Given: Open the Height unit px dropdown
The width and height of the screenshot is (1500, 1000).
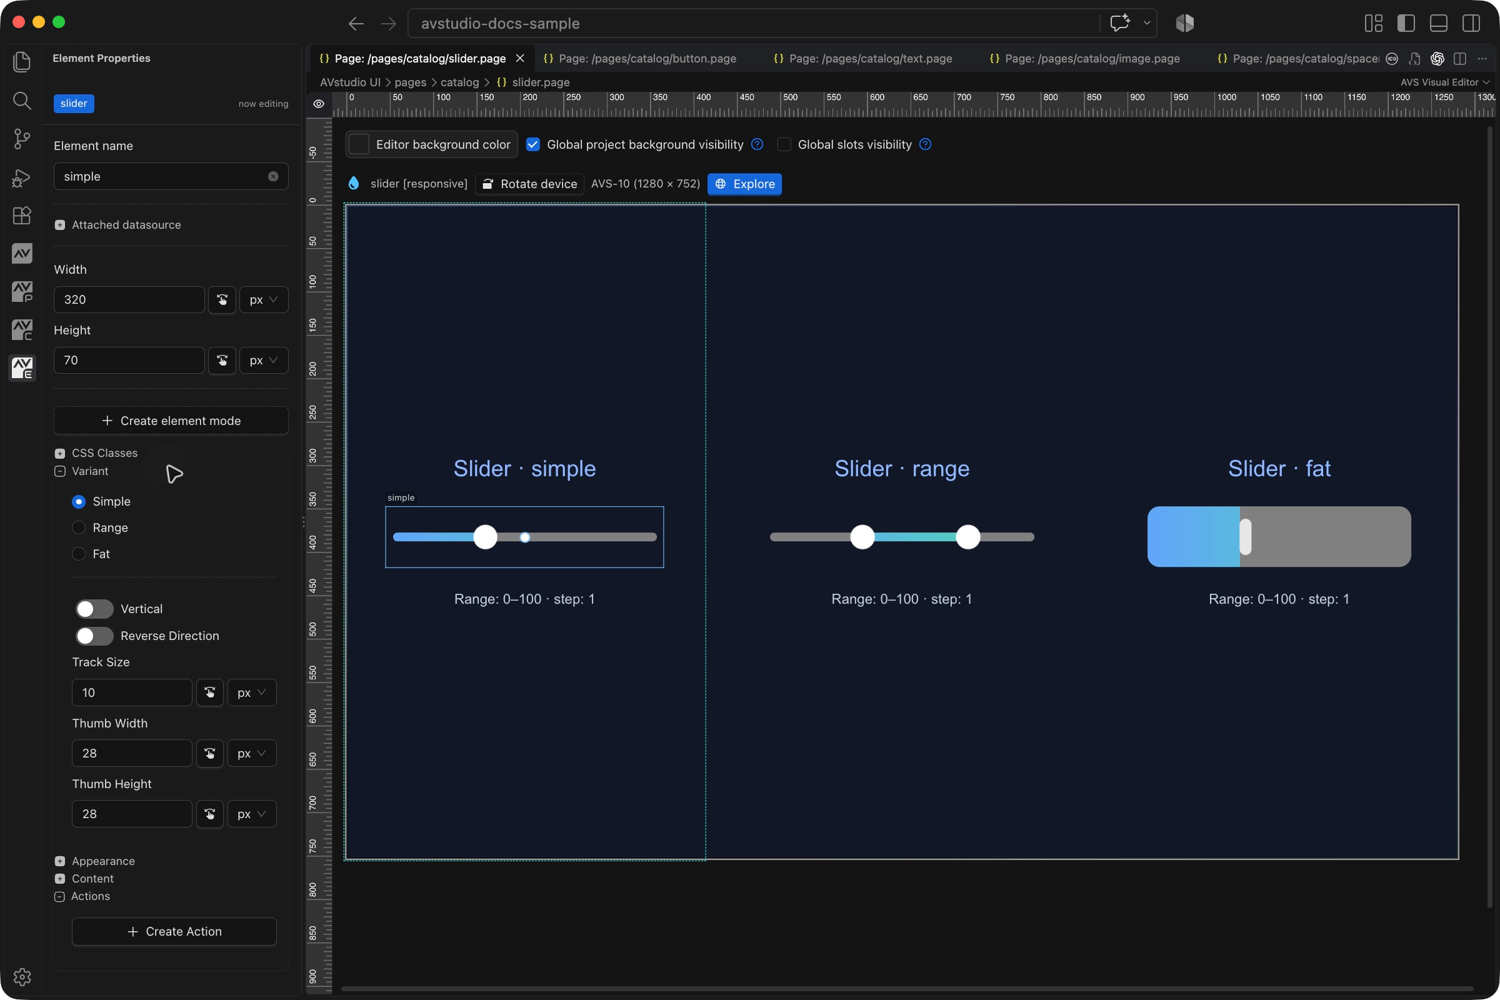Looking at the screenshot, I should tap(263, 361).
